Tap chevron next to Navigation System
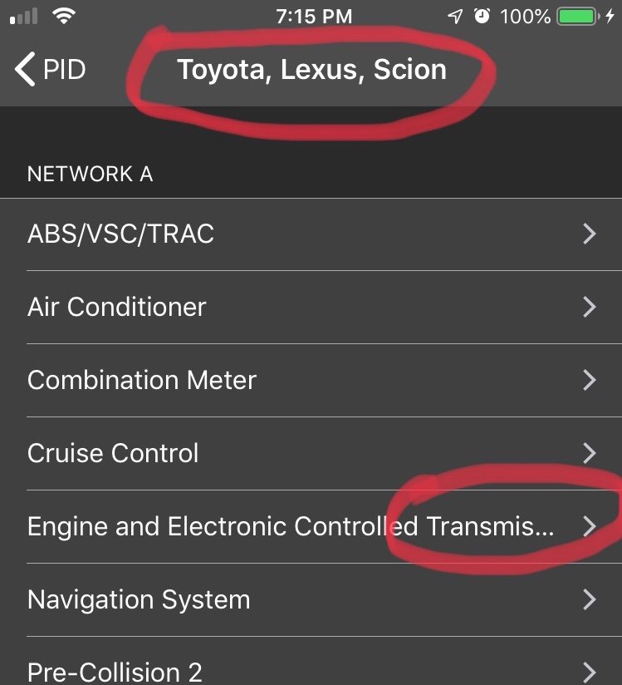This screenshot has height=685, width=622. tap(590, 599)
